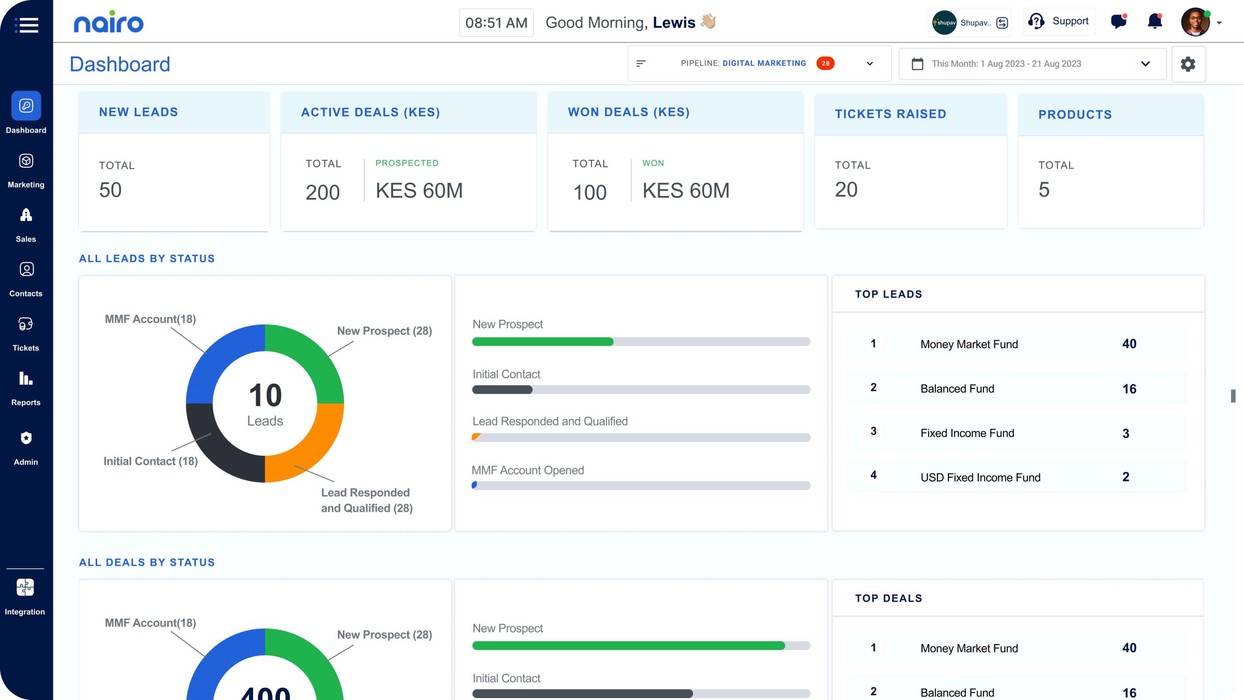Select Money Market Fund in Top Deals
This screenshot has height=700, width=1244.
click(x=1018, y=648)
